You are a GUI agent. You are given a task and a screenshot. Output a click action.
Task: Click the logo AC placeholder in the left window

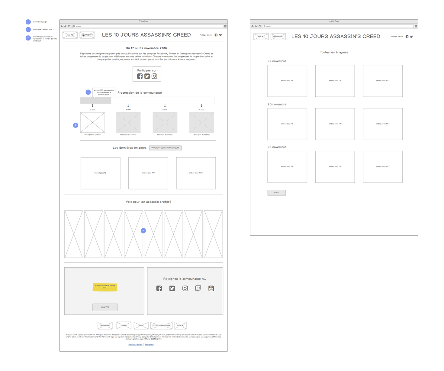tap(70, 35)
